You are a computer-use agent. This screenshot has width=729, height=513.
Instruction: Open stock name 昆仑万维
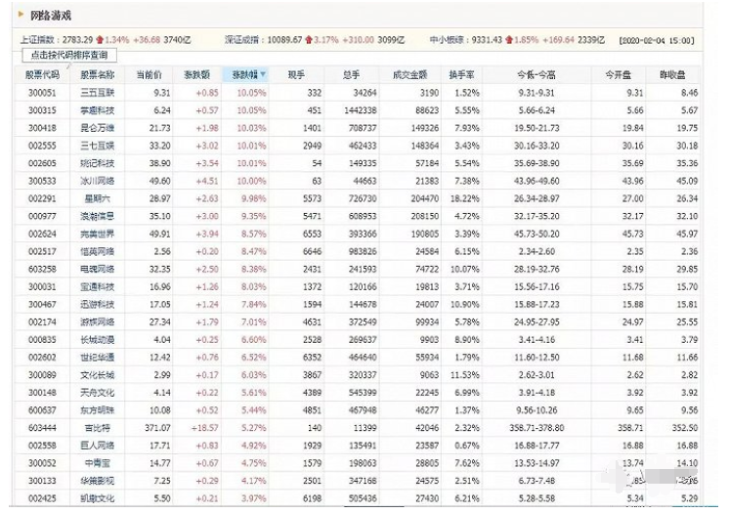point(97,128)
